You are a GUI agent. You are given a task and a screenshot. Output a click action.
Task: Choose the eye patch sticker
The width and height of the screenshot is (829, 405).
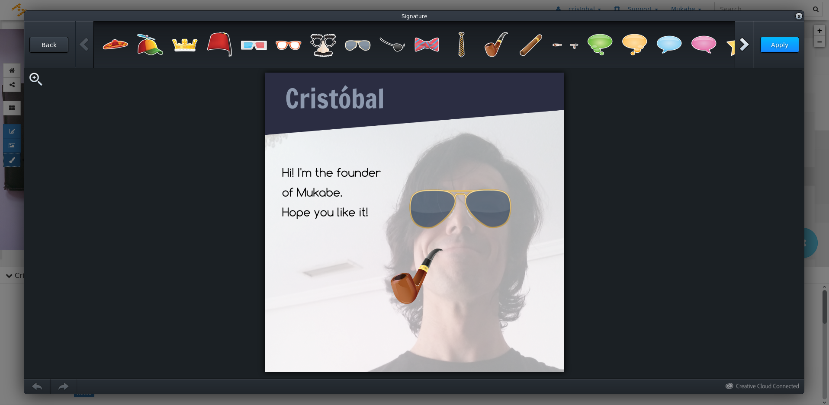(x=392, y=44)
